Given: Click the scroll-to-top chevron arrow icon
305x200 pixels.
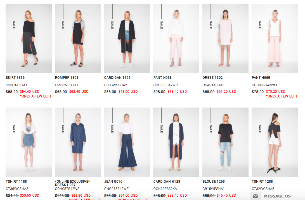Looking at the screenshot, I should (x=271, y=170).
